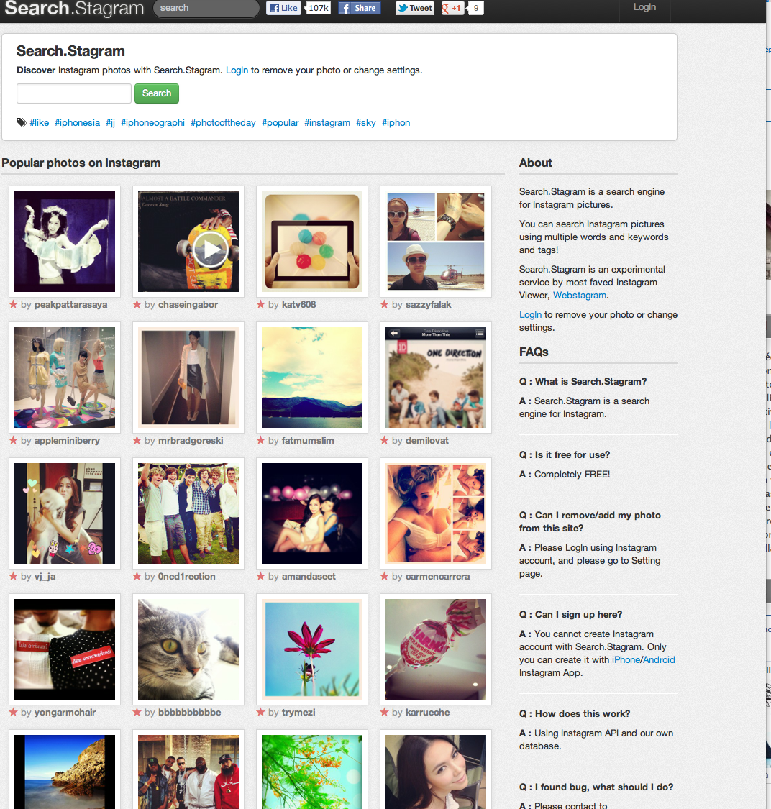Click Login link in the About section
Image resolution: width=771 pixels, height=809 pixels.
tap(530, 315)
